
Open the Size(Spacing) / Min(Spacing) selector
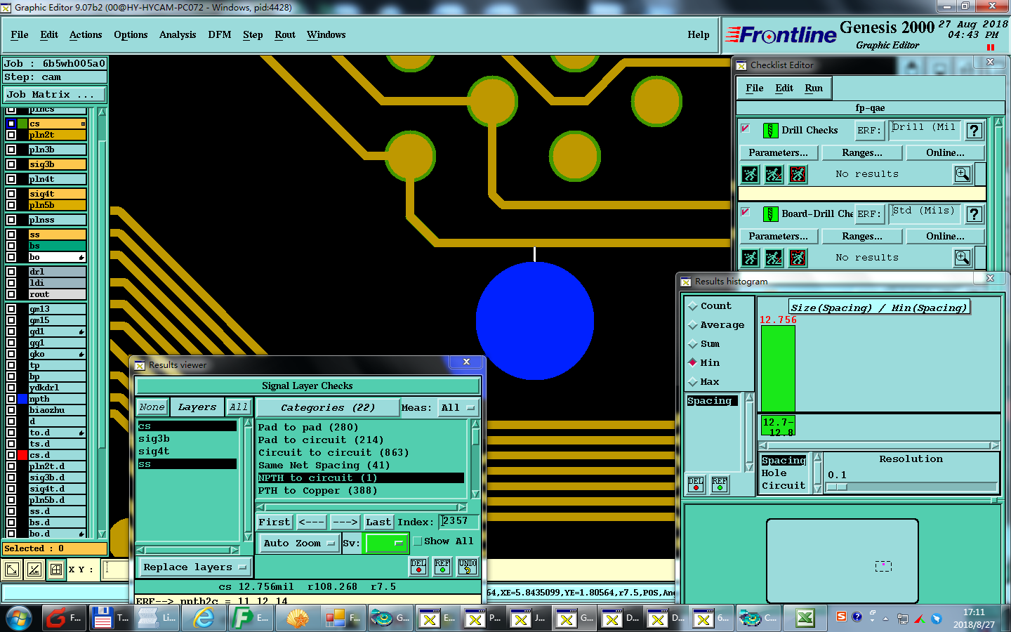click(878, 308)
